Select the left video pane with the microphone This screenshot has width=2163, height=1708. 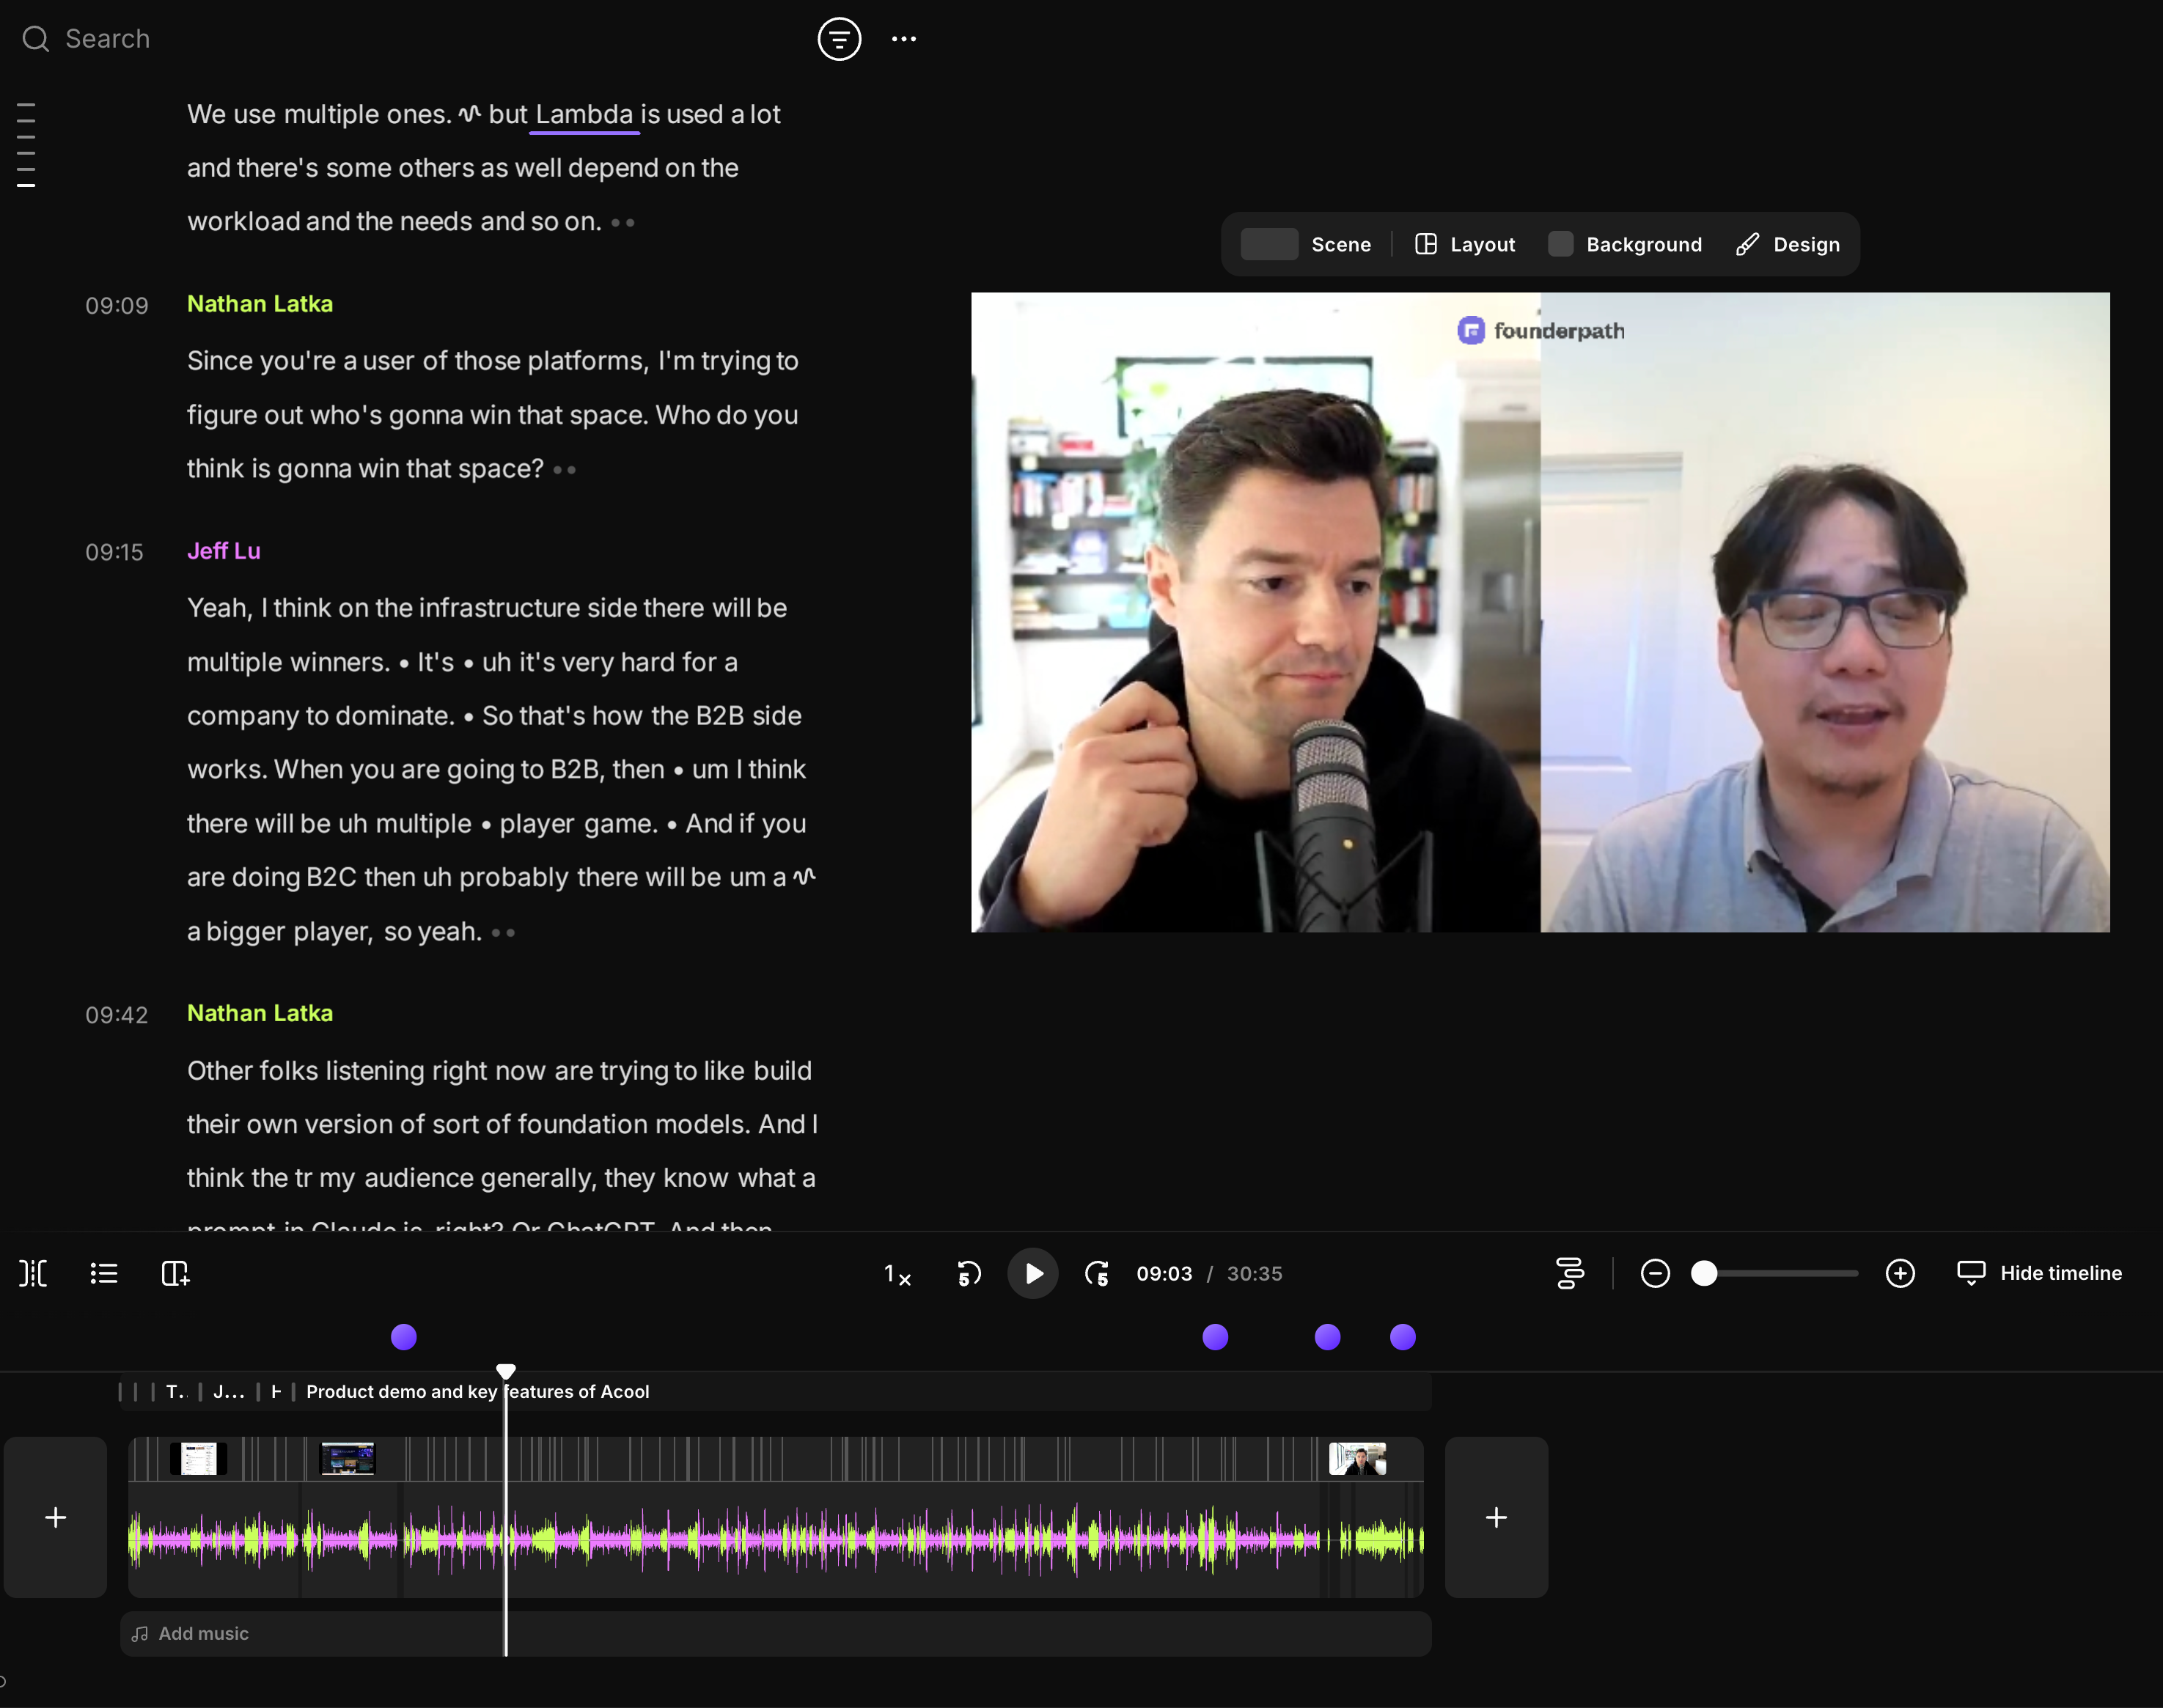pyautogui.click(x=1256, y=612)
